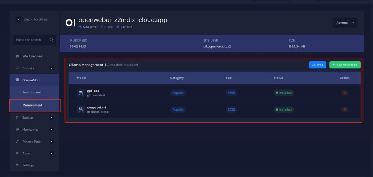Open the Actions dropdown

pos(345,23)
